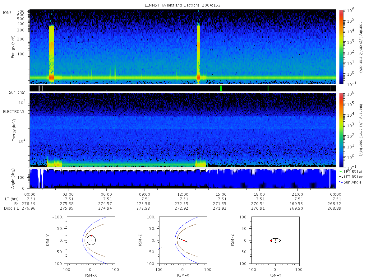This screenshot has width=373, height=280.
Task: Select the Rs value '274.57'
Action: (x=105, y=204)
